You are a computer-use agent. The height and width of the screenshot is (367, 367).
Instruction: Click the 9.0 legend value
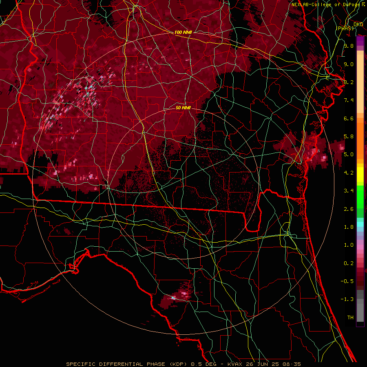[349, 64]
